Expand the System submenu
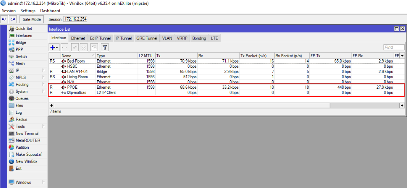Viewport: 407px width, 188px height. pyautogui.click(x=27, y=92)
